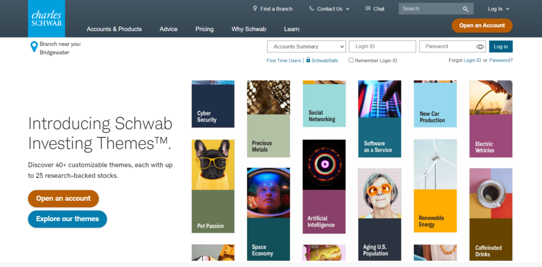Click the Find a Branch link
This screenshot has width=542, height=267.
(x=276, y=9)
